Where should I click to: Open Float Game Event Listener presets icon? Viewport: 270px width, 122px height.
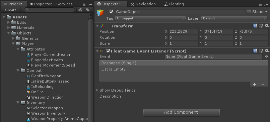click(x=261, y=51)
